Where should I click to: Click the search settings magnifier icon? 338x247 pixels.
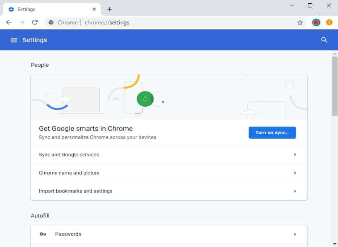point(324,40)
